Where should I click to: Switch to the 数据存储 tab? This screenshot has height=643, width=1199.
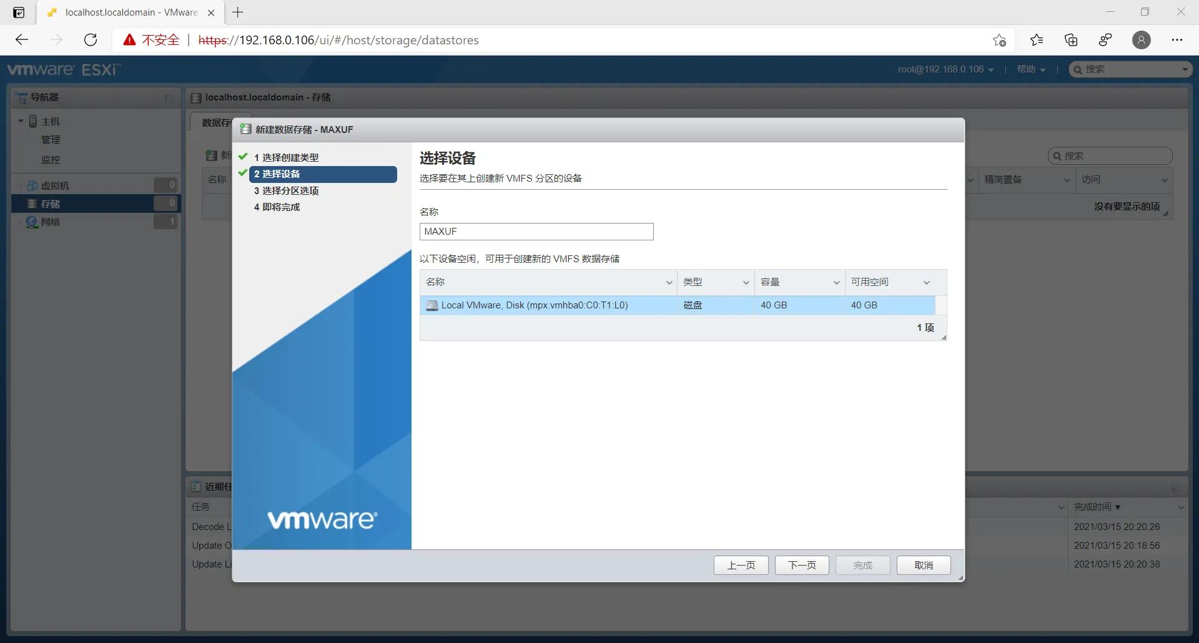(x=217, y=122)
